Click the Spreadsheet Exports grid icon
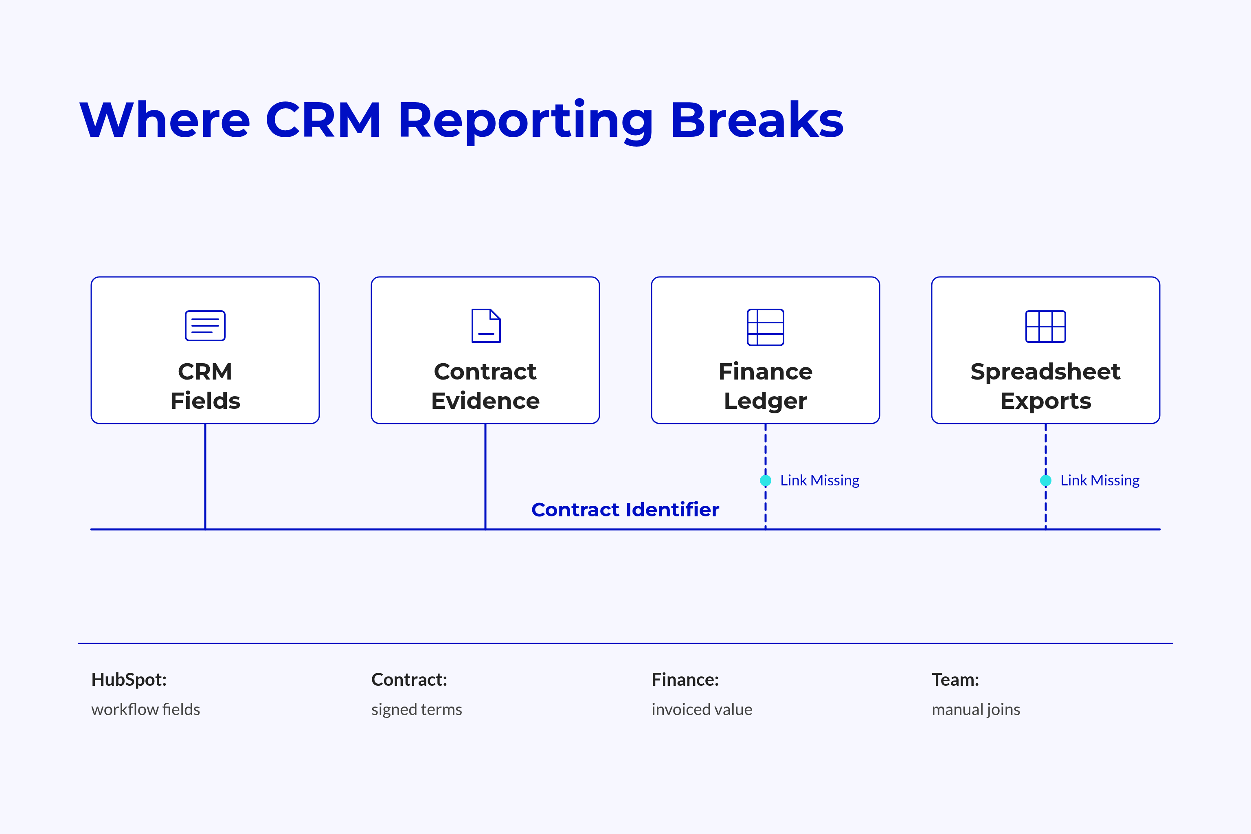The image size is (1251, 834). [x=1046, y=327]
